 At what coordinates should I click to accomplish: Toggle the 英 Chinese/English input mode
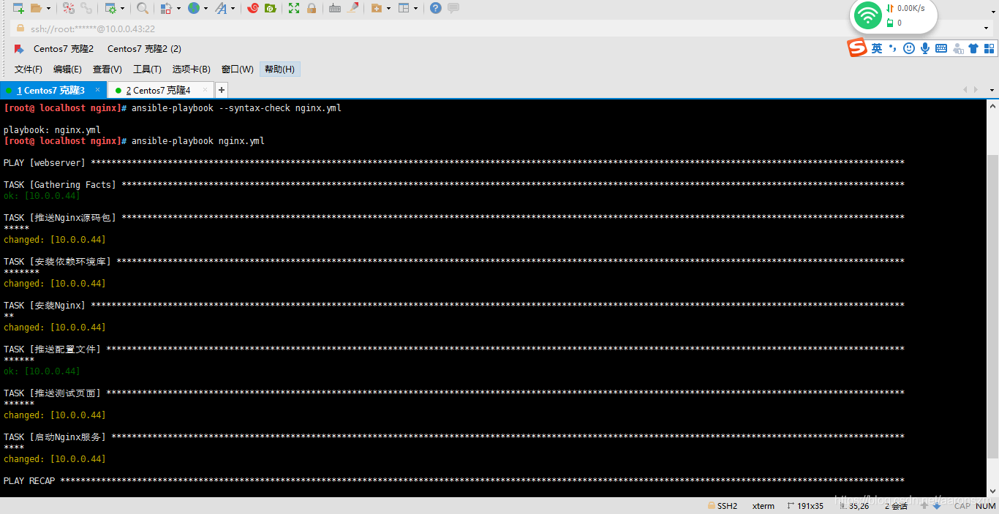877,48
